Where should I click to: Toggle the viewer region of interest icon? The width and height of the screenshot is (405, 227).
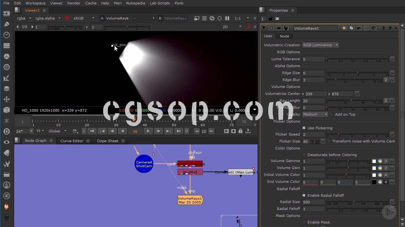220,18
